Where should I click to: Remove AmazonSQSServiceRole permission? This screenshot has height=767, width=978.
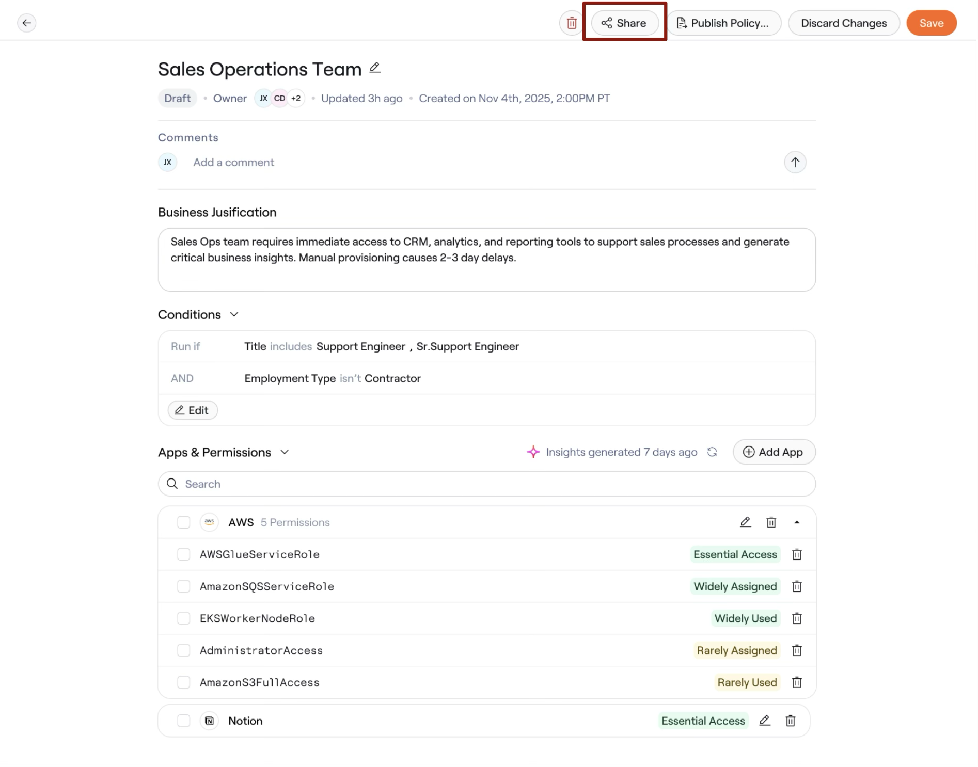(x=797, y=586)
